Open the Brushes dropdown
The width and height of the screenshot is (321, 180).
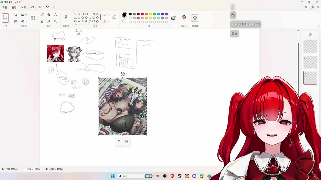pos(66,21)
